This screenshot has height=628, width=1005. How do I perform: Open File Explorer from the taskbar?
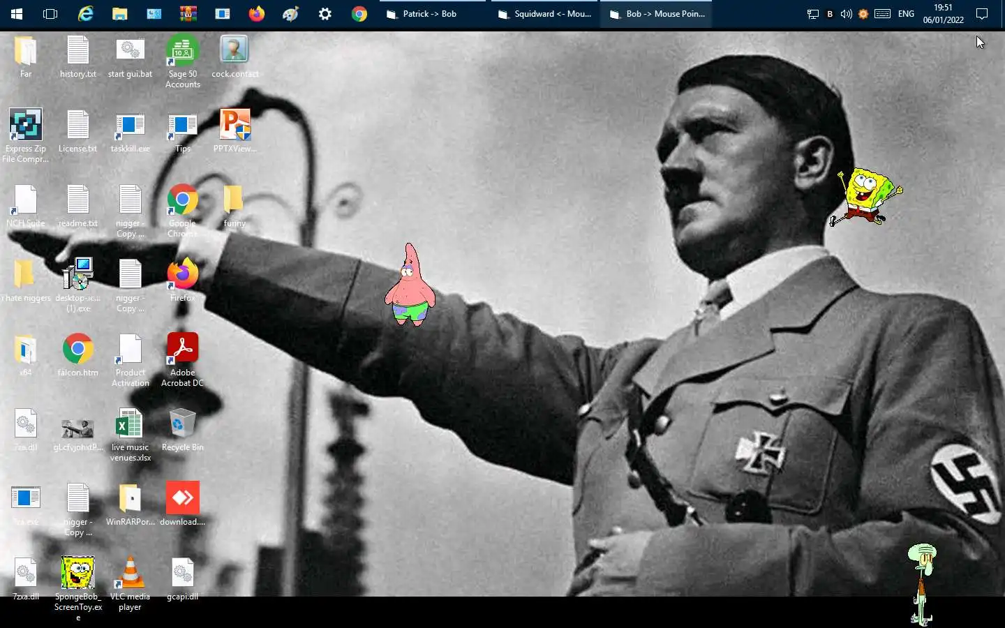click(x=119, y=13)
